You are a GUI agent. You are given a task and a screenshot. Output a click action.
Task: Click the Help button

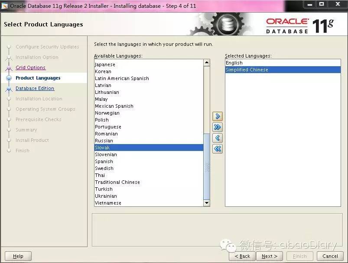tap(18, 256)
